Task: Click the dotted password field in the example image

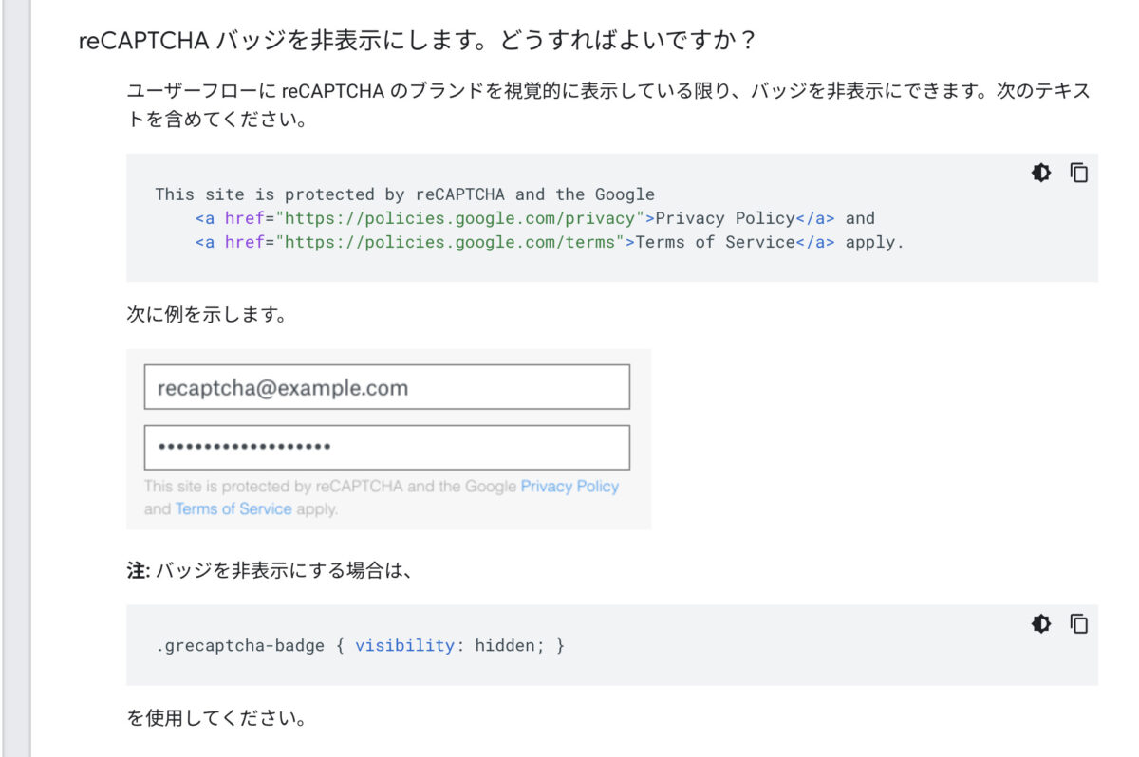Action: pyautogui.click(x=387, y=447)
